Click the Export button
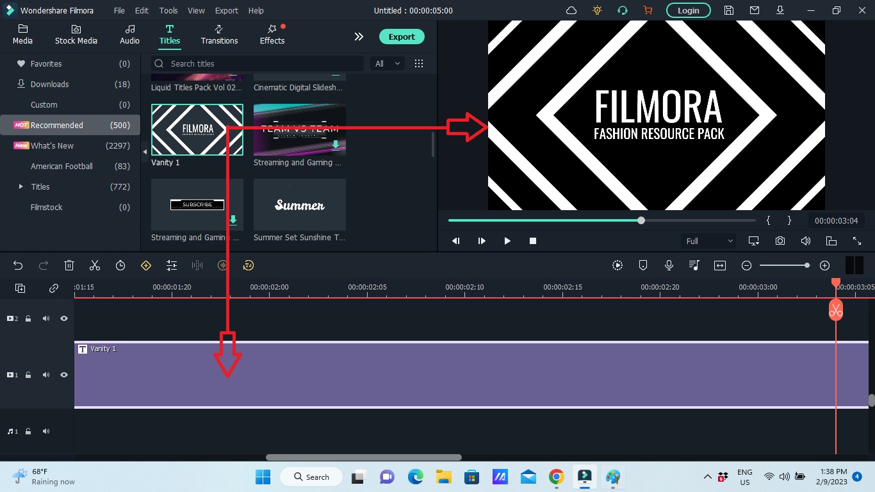 402,37
